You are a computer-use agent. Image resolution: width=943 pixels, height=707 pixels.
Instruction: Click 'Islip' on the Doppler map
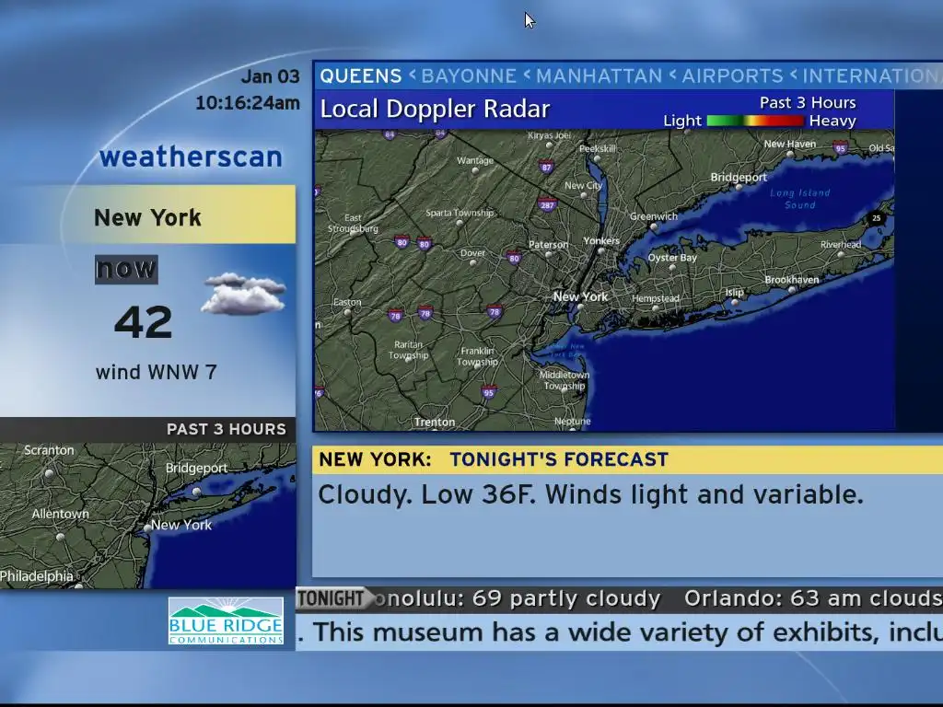click(734, 292)
